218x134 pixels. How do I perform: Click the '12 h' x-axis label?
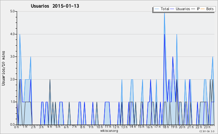(x=116, y=127)
